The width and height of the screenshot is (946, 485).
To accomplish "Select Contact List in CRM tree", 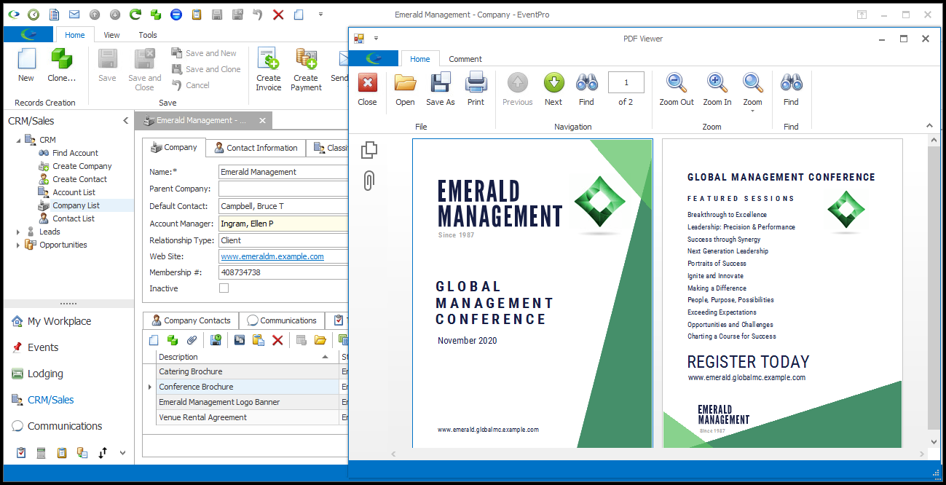I will (74, 218).
